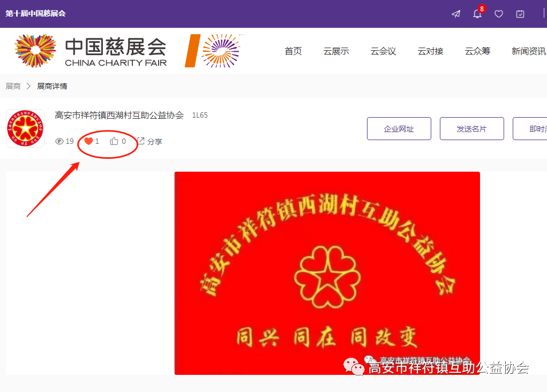547x392 pixels.
Task: Click the 展商详情 breadcrumb text
Action: 52,86
